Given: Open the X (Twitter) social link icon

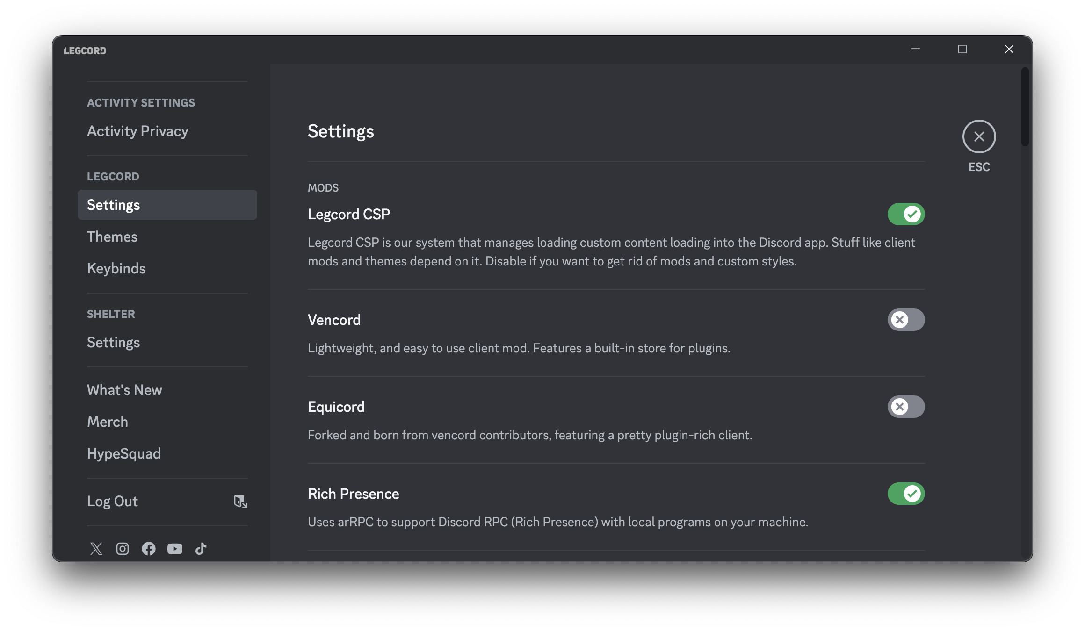Looking at the screenshot, I should [x=96, y=549].
